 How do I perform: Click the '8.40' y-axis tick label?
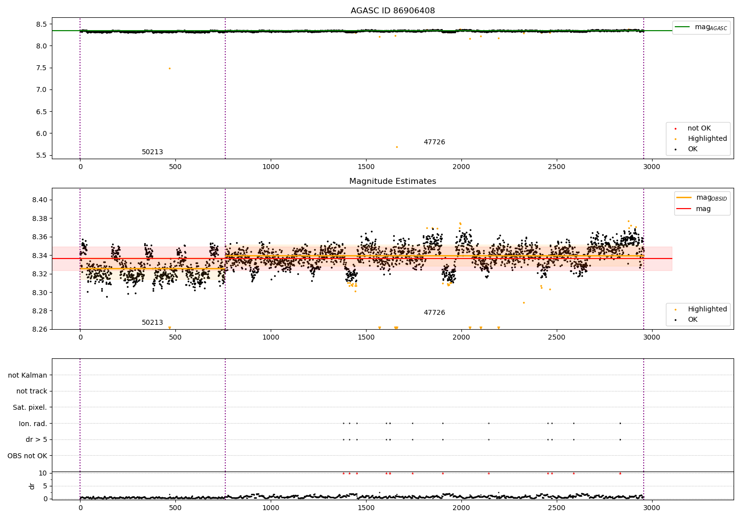40,200
